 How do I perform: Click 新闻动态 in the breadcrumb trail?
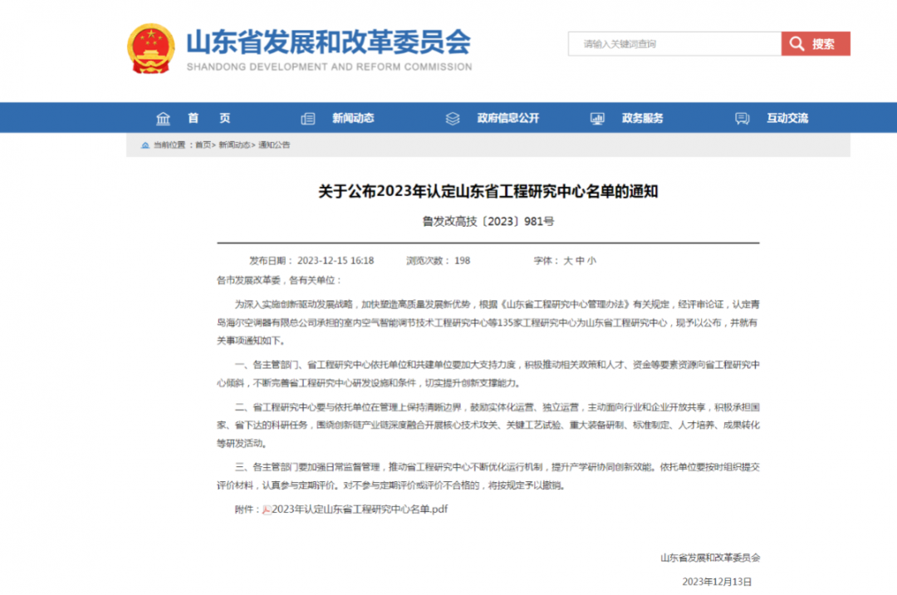pos(235,145)
